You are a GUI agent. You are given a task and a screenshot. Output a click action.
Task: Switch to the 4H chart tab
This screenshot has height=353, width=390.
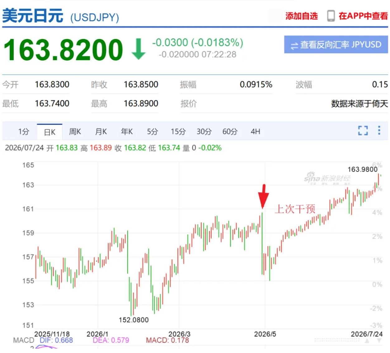[x=255, y=132]
